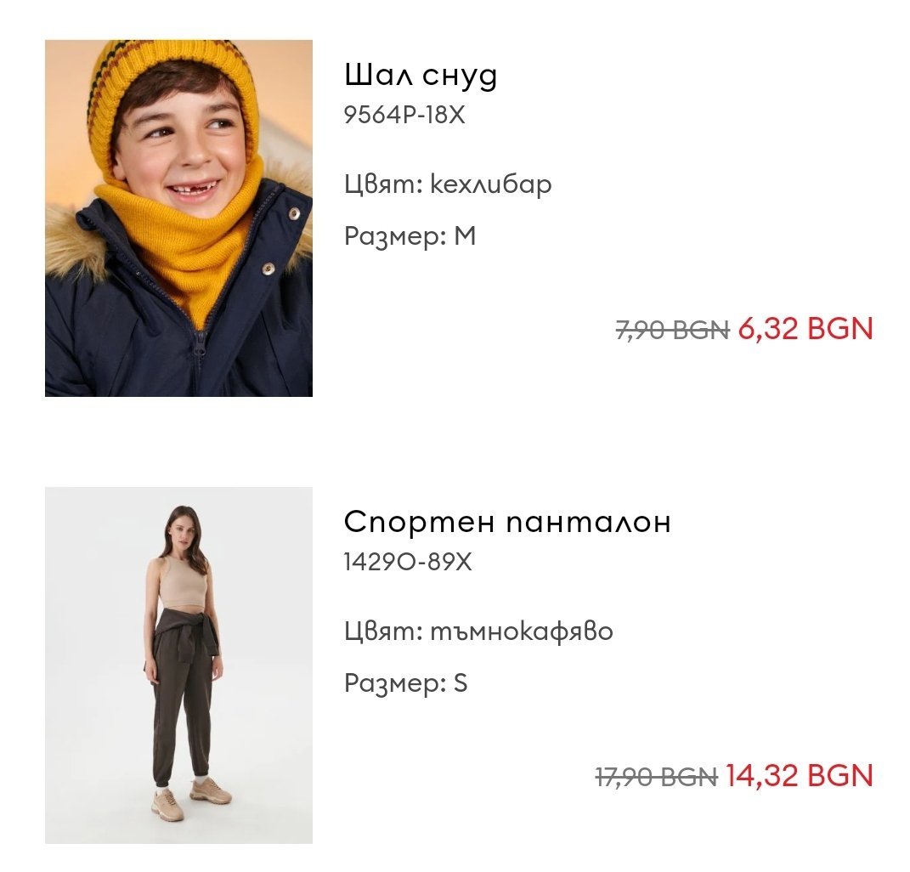Image resolution: width=910 pixels, height=872 pixels.
Task: Click the Размер: S size label
Action: pyautogui.click(x=405, y=683)
